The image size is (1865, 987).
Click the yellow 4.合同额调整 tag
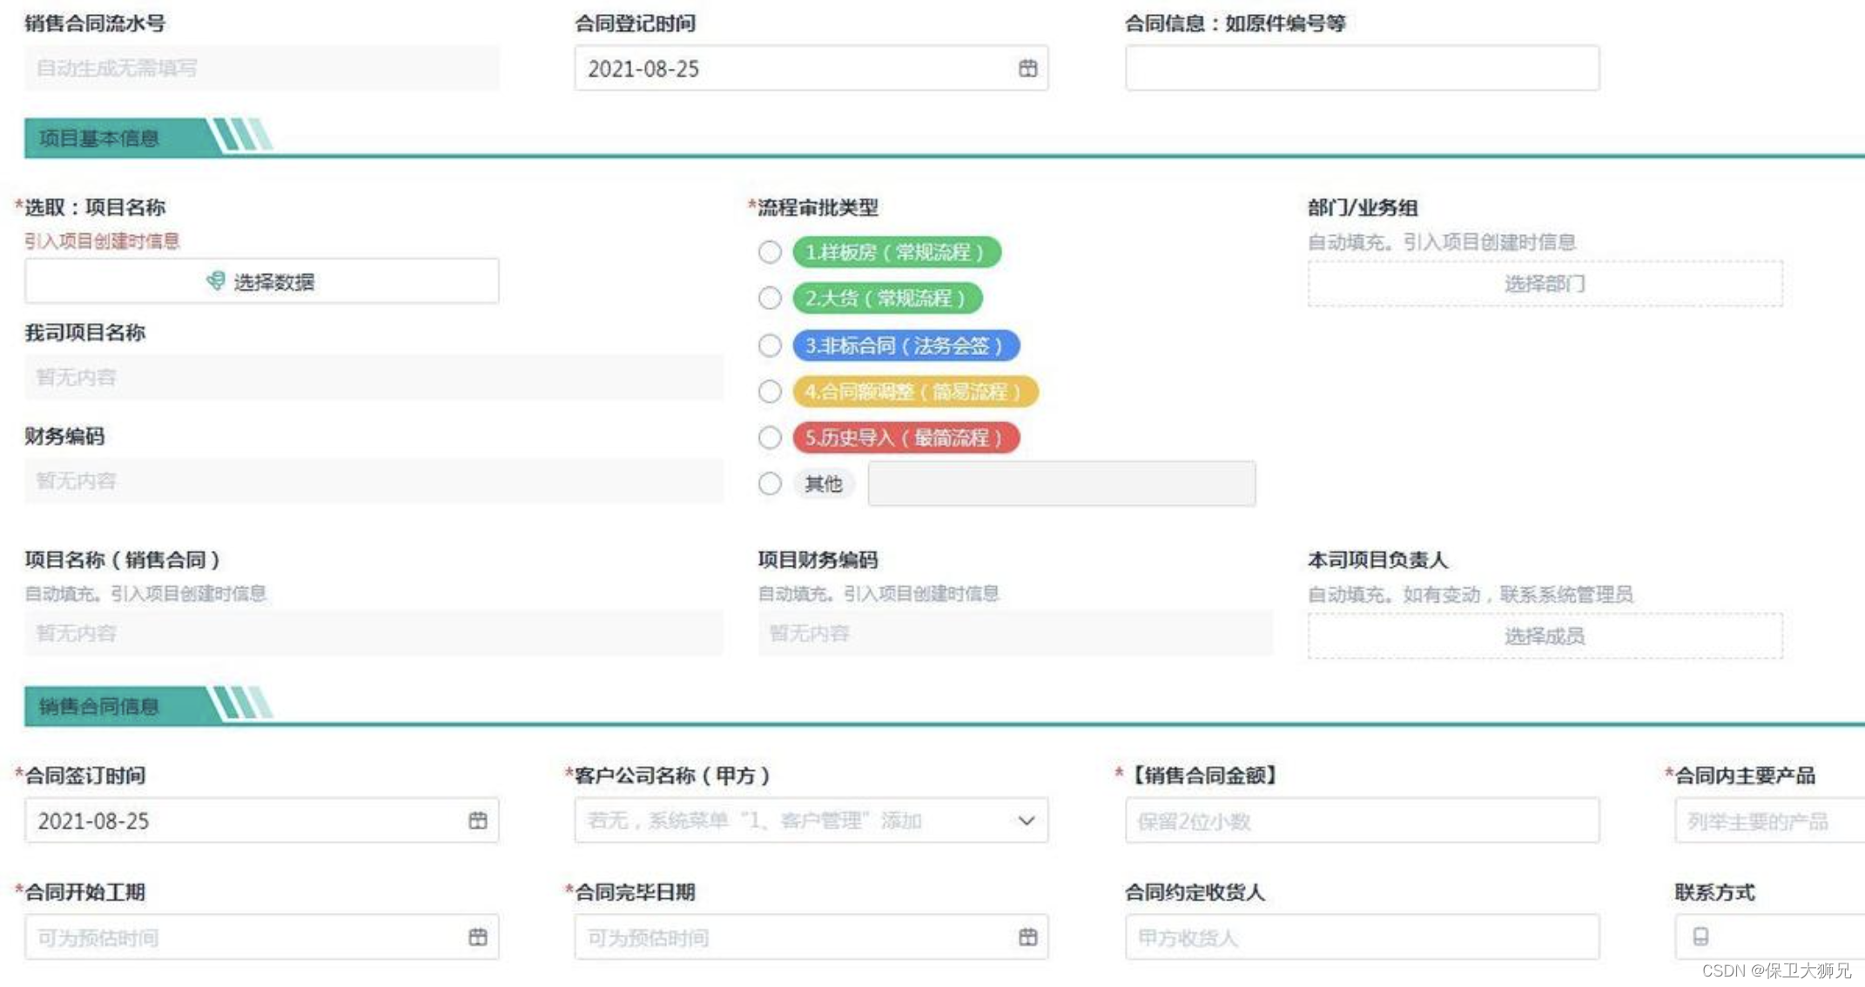(x=914, y=392)
